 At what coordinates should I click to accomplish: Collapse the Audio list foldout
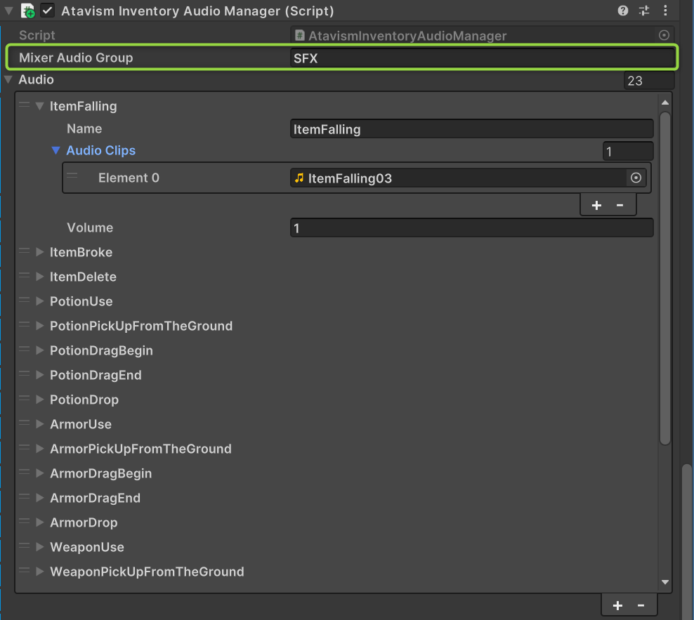[x=8, y=79]
